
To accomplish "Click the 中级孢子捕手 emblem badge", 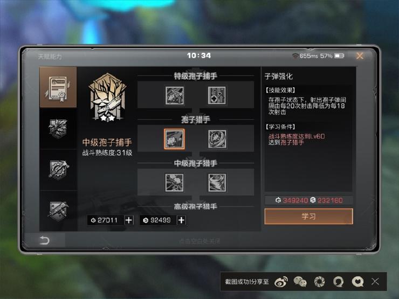I will pos(107,98).
